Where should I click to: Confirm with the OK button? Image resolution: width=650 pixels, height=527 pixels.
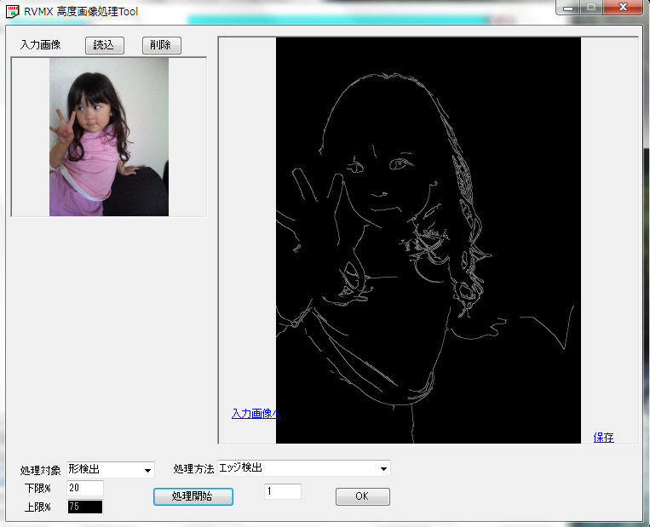pyautogui.click(x=362, y=496)
